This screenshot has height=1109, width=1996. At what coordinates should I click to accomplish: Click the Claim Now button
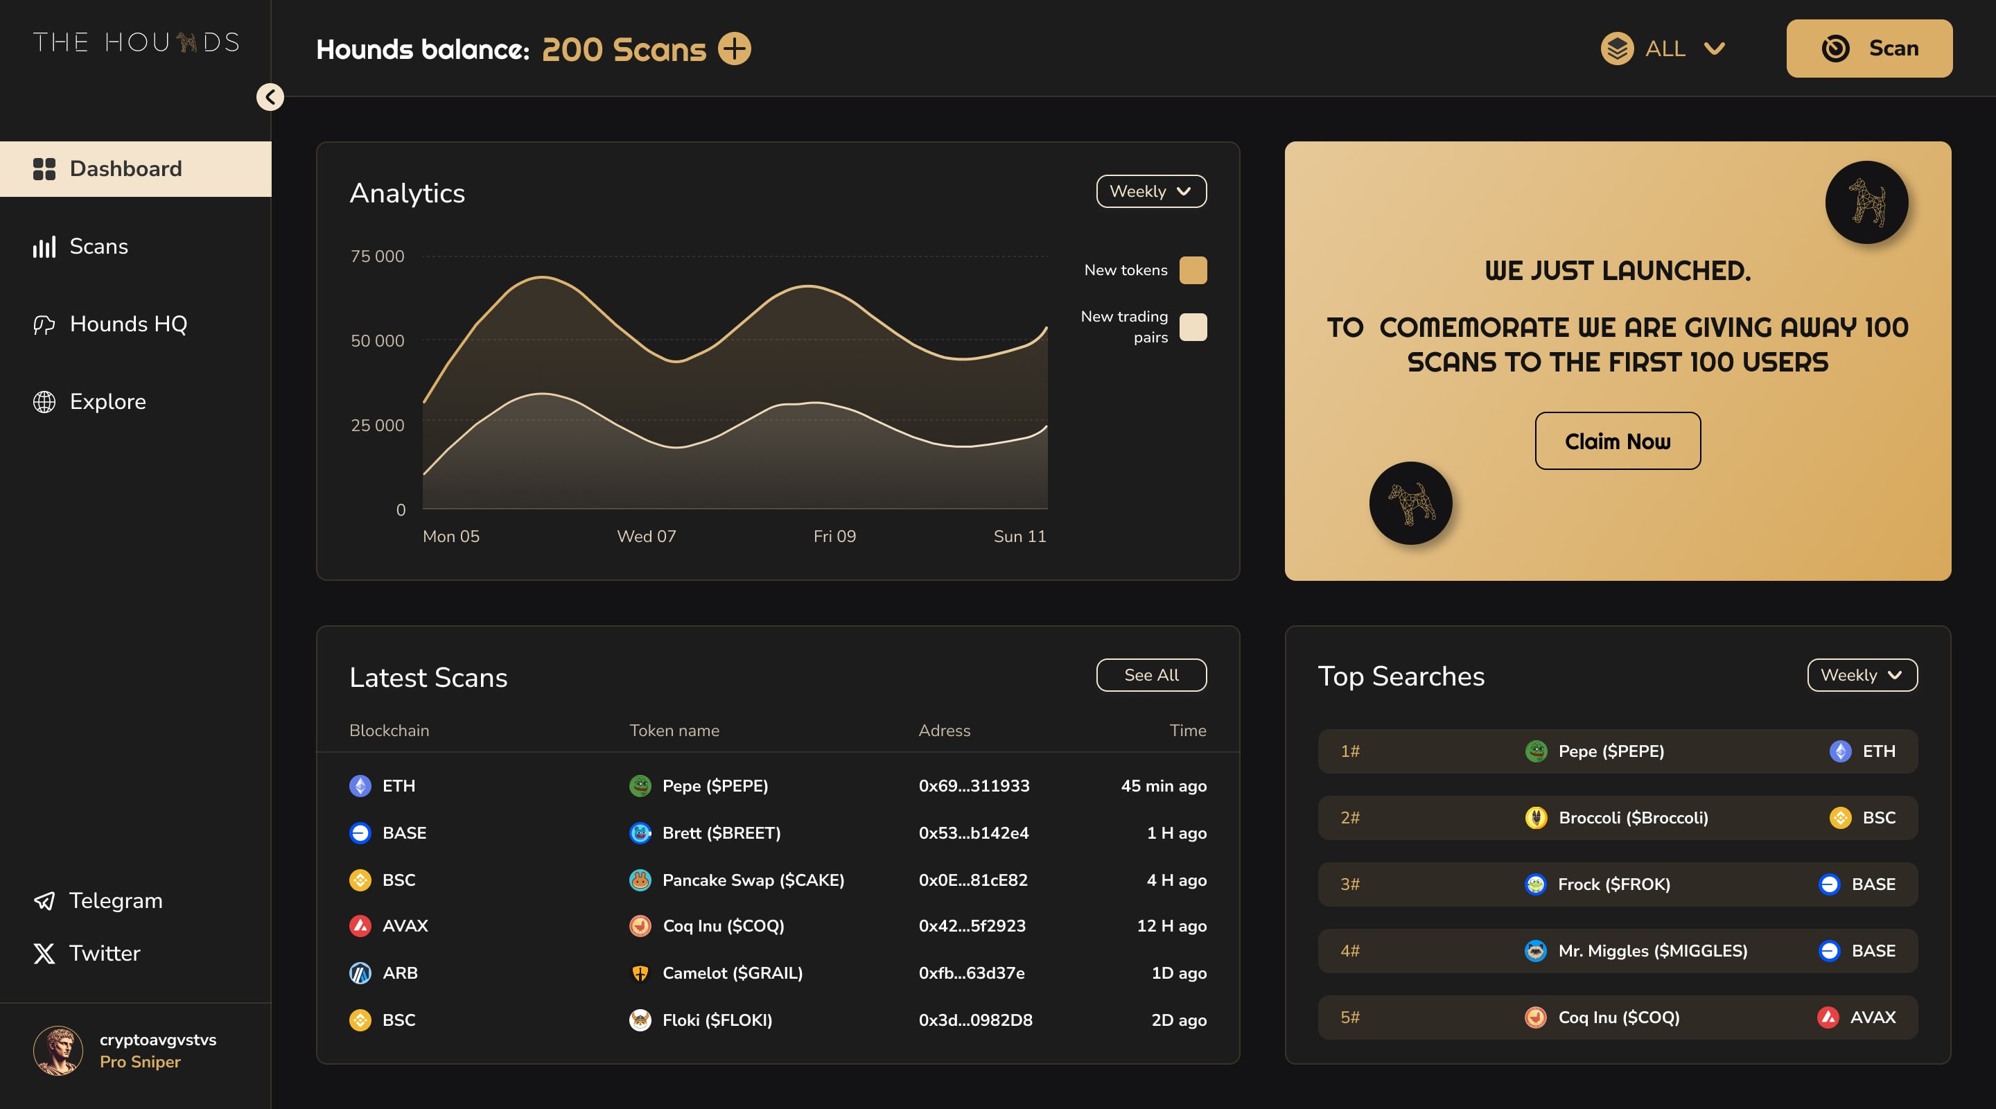[1618, 441]
